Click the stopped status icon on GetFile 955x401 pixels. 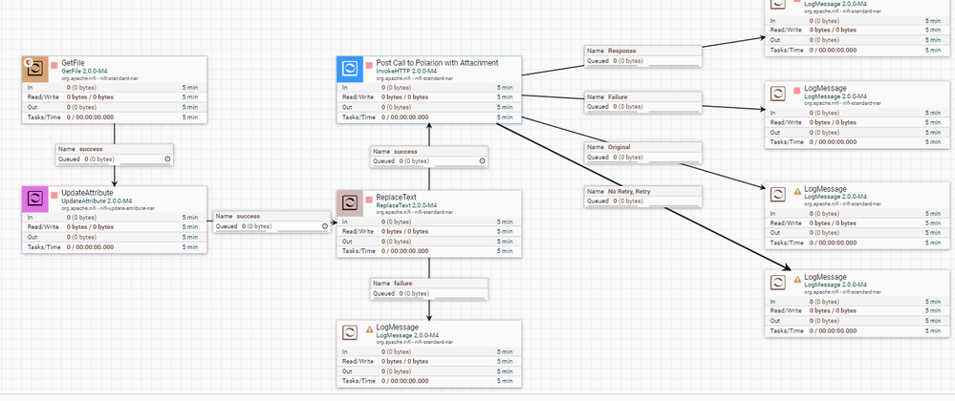[54, 64]
